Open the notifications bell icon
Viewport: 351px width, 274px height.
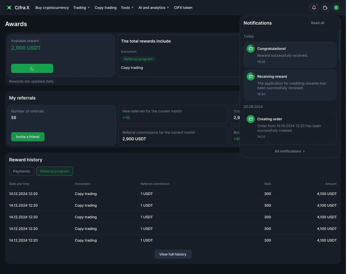(314, 8)
